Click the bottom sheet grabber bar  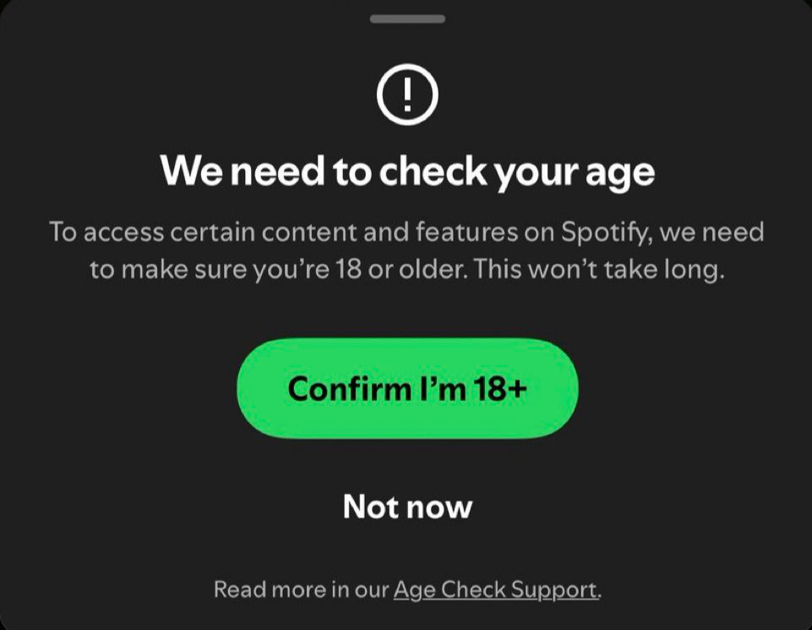(407, 19)
